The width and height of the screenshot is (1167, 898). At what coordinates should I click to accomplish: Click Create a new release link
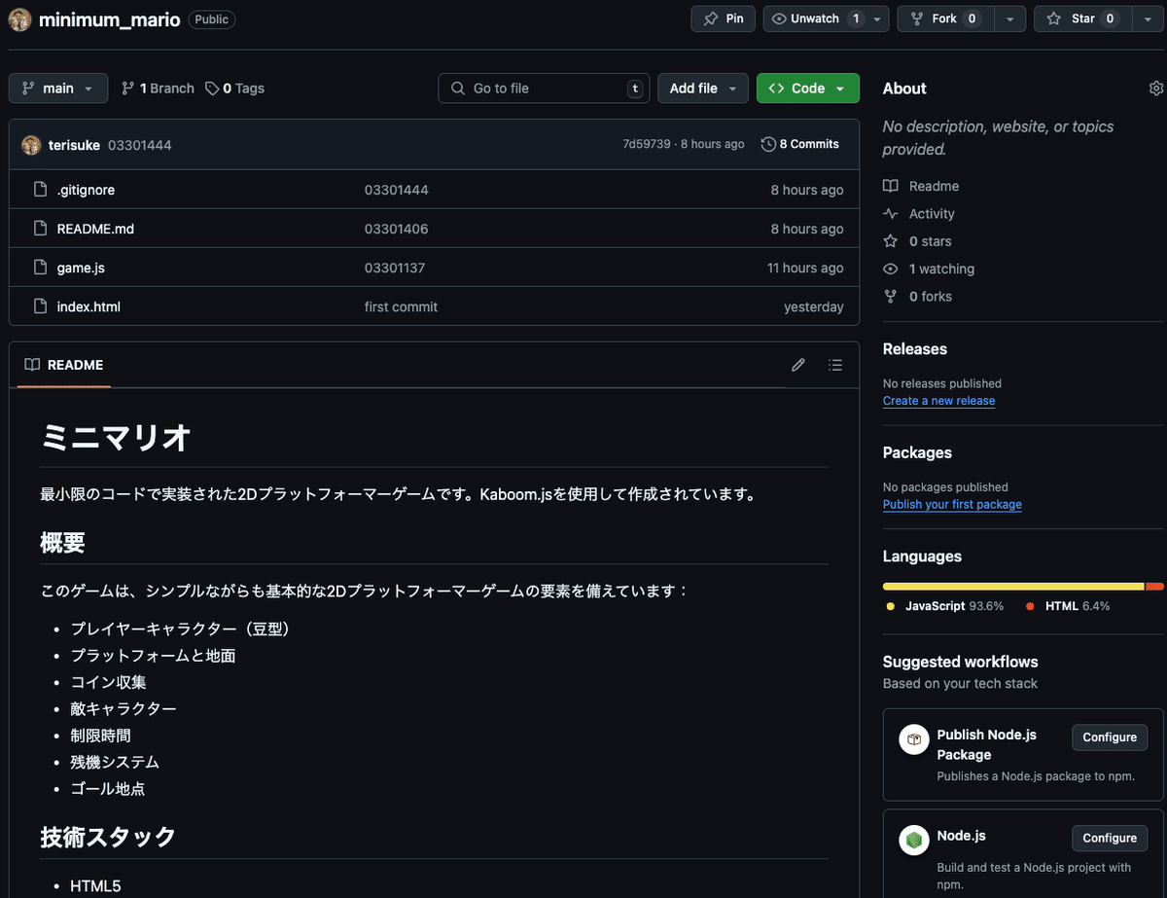(x=938, y=400)
